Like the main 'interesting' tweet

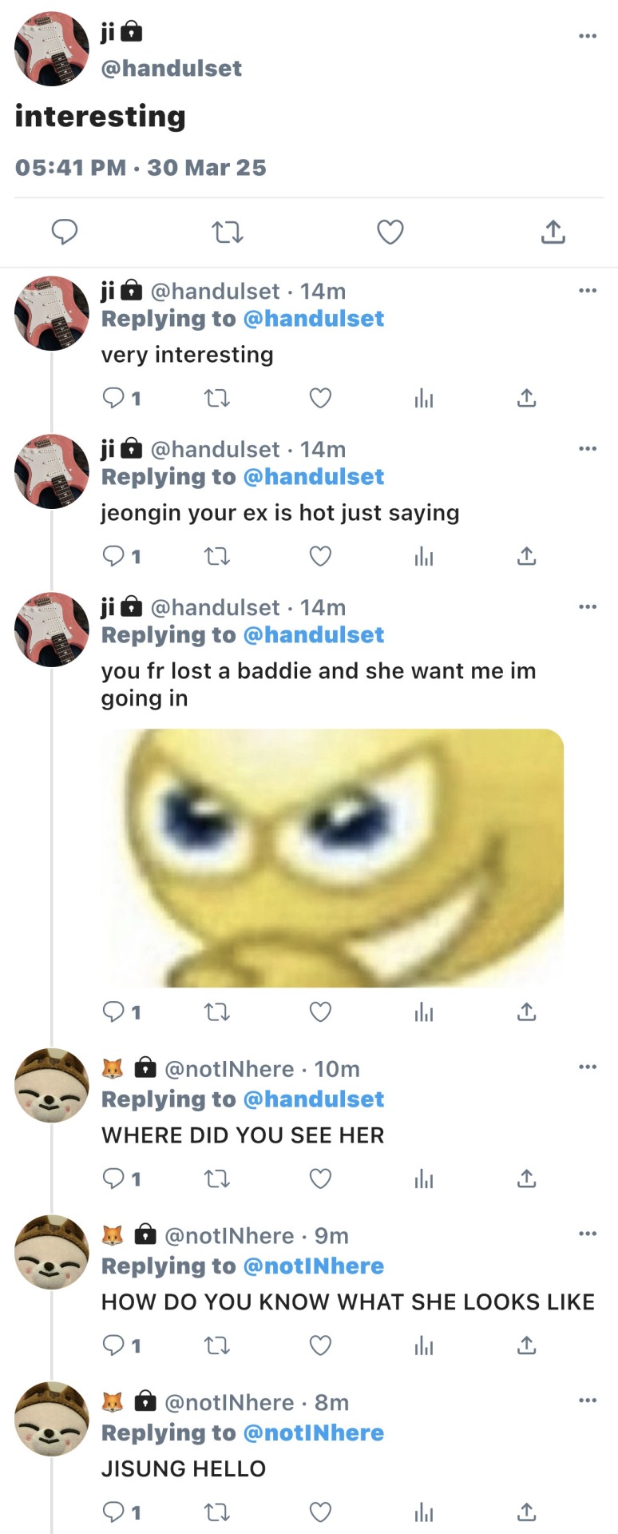pos(390,232)
